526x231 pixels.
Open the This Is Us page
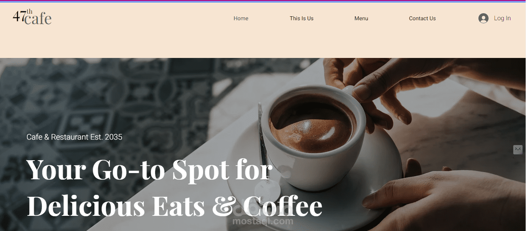point(301,18)
